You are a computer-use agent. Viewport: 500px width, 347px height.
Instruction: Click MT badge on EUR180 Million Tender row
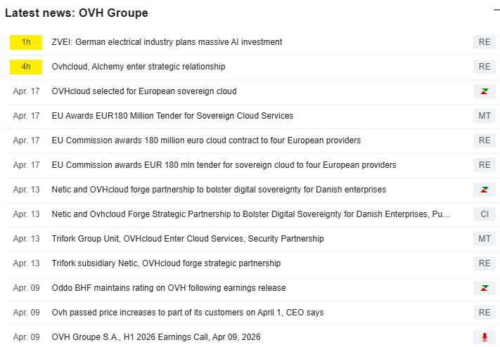point(485,116)
